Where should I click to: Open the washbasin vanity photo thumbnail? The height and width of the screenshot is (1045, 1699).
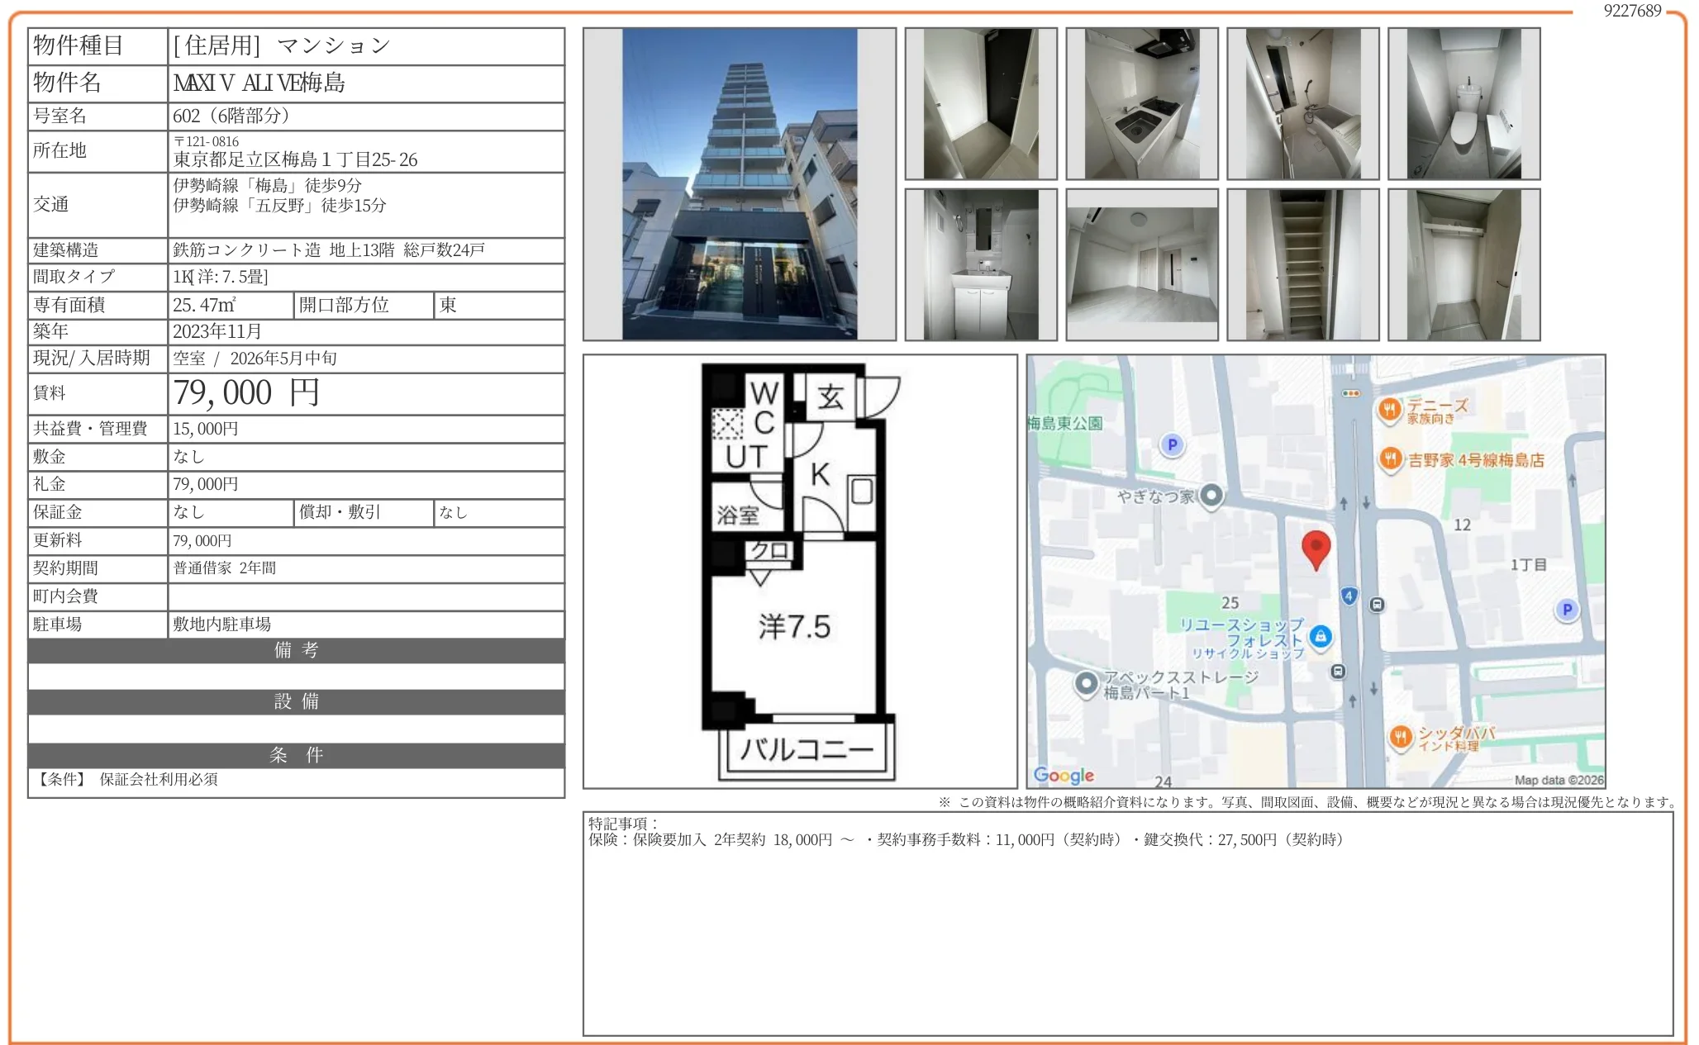(x=980, y=264)
